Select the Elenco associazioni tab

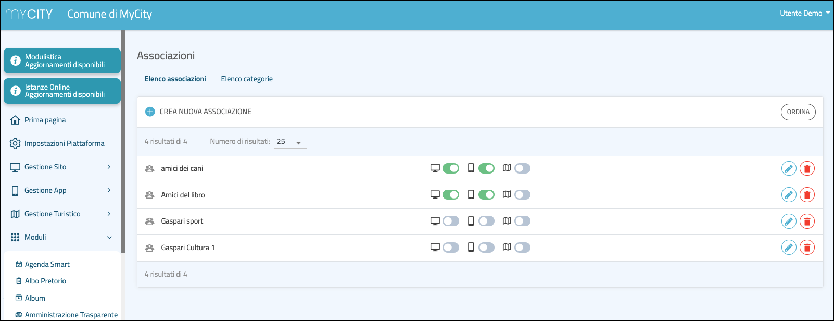tap(175, 79)
